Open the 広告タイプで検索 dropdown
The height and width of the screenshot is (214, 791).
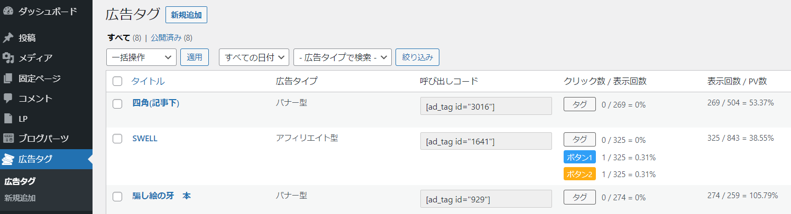point(342,57)
